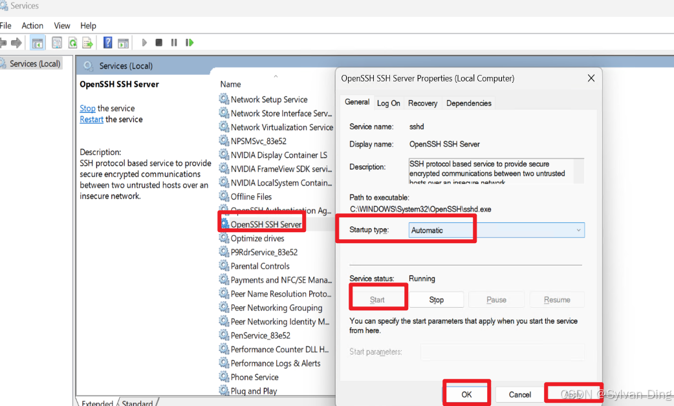Click the blue help toolbar icon
The width and height of the screenshot is (674, 406).
[107, 43]
